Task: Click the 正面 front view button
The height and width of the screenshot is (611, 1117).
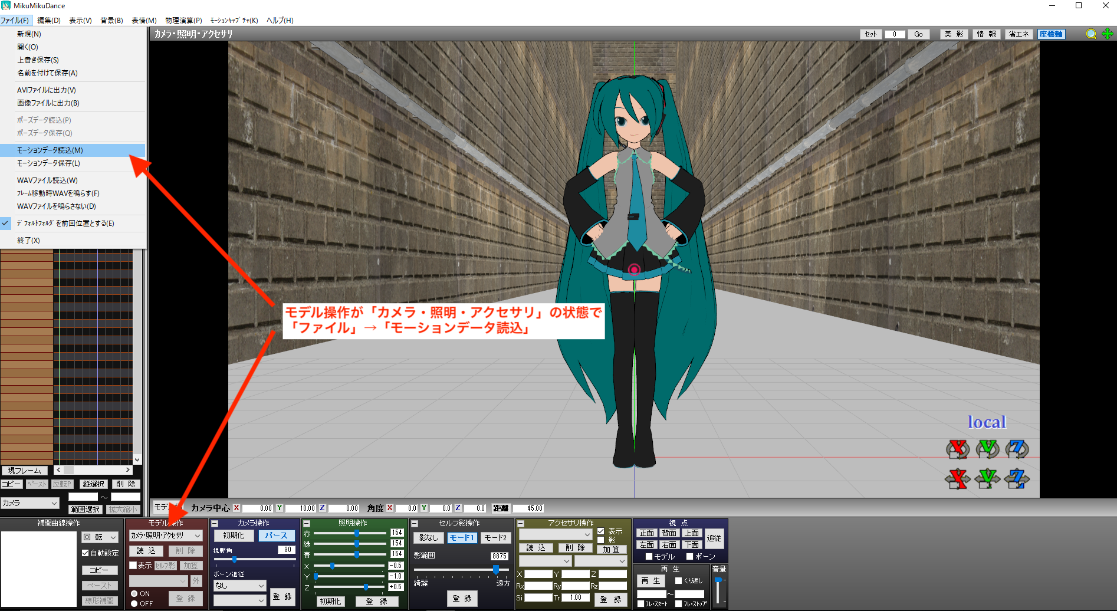Action: [646, 533]
